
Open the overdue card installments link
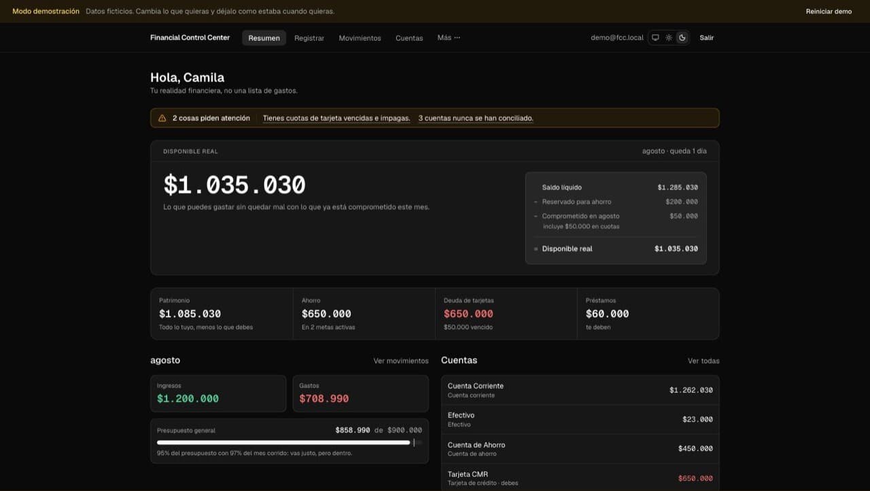336,118
